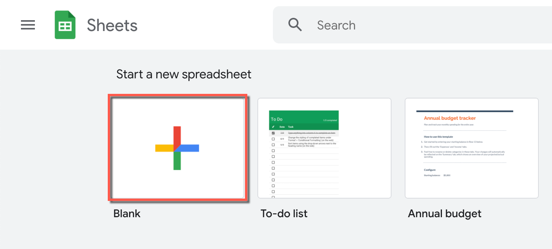
Task: Click the Start a new spreadsheet heading
Action: click(x=184, y=74)
